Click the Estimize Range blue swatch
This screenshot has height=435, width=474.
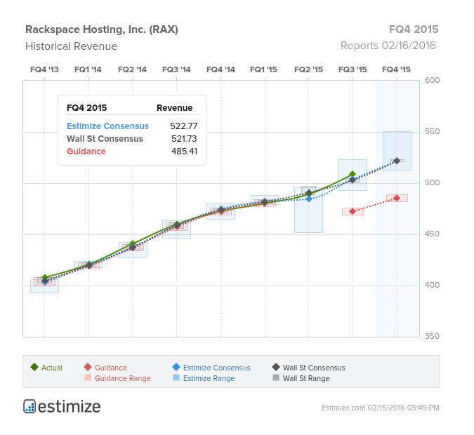point(176,377)
